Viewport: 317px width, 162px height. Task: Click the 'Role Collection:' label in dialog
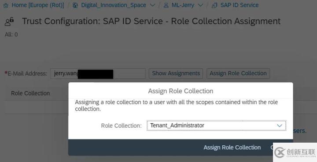tap(122, 125)
